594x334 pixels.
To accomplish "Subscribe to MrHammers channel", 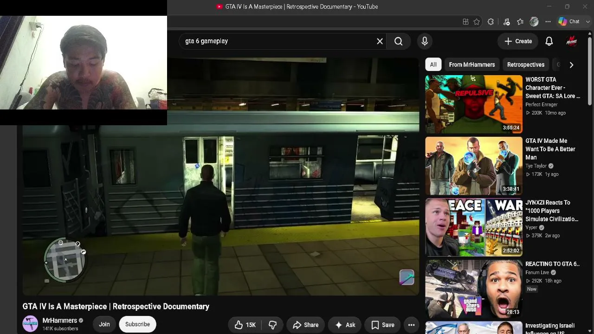I will coord(137,324).
